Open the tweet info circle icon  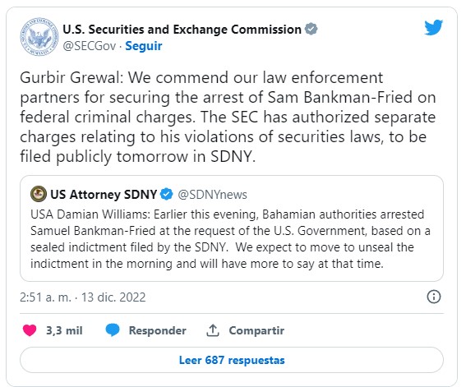pos(434,297)
